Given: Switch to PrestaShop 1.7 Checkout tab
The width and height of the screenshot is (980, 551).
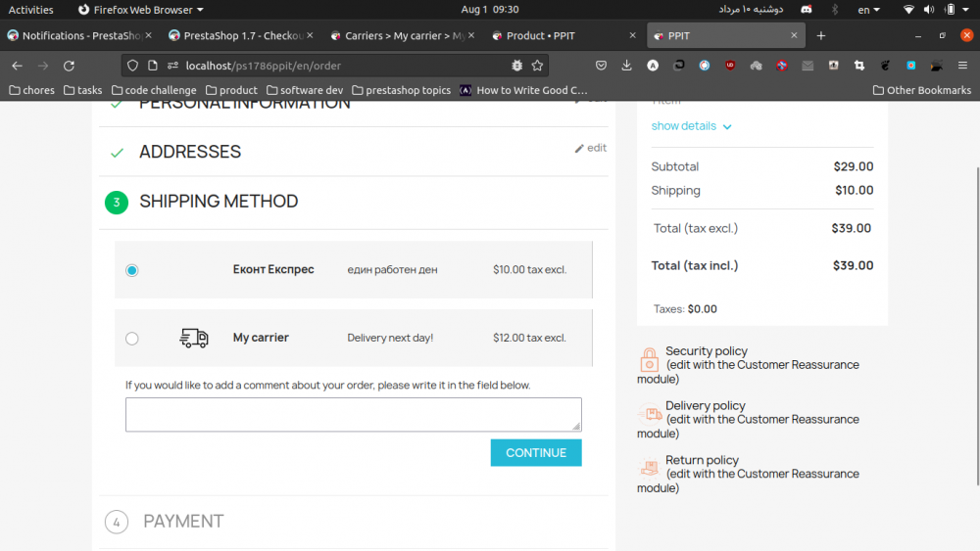Looking at the screenshot, I should 241,35.
